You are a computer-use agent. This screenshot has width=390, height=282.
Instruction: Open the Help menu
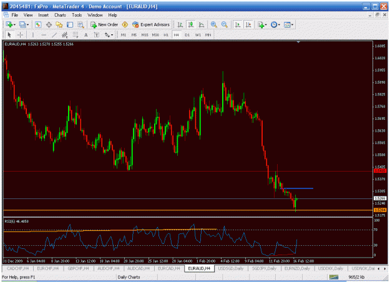pos(112,15)
